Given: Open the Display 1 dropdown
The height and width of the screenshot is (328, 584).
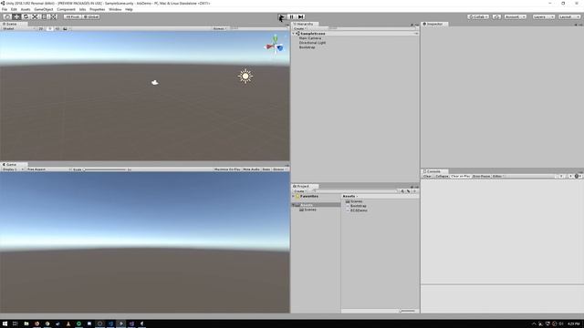Looking at the screenshot, I should (x=12, y=169).
